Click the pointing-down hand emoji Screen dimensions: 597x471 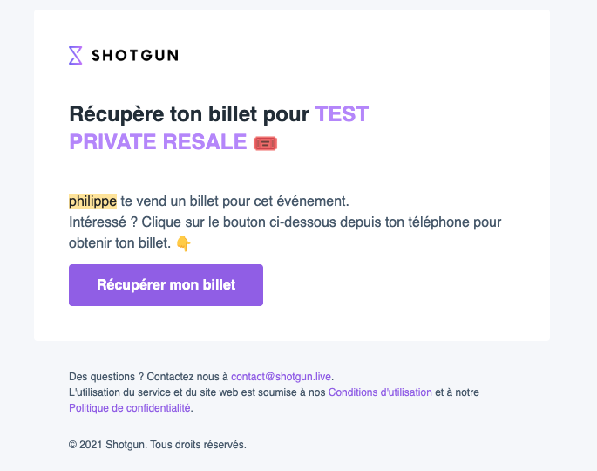point(184,243)
